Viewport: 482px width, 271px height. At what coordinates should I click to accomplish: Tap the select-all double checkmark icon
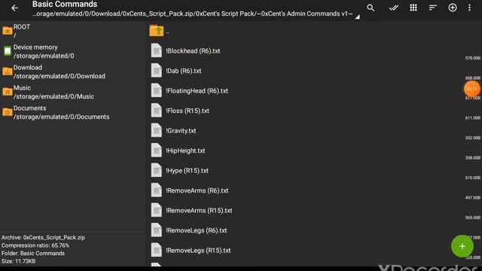click(393, 8)
